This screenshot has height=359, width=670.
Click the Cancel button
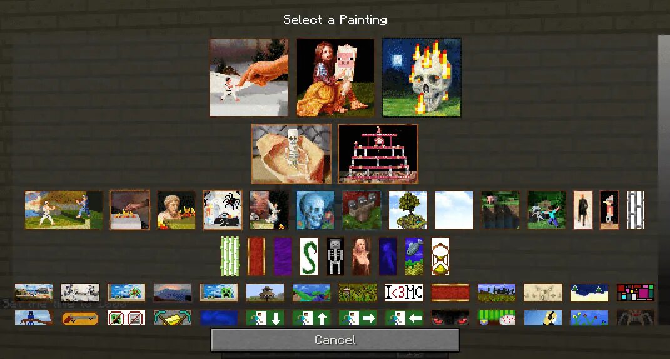(x=335, y=340)
